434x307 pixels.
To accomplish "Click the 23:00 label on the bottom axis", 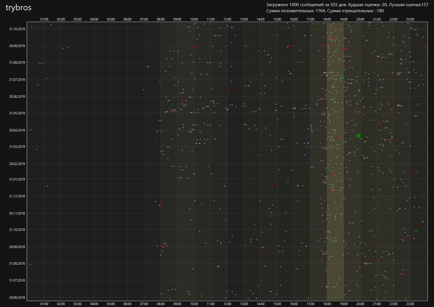I will tap(410, 304).
